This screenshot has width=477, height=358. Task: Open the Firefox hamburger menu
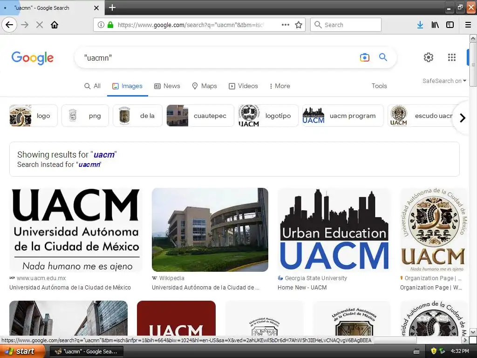468,25
